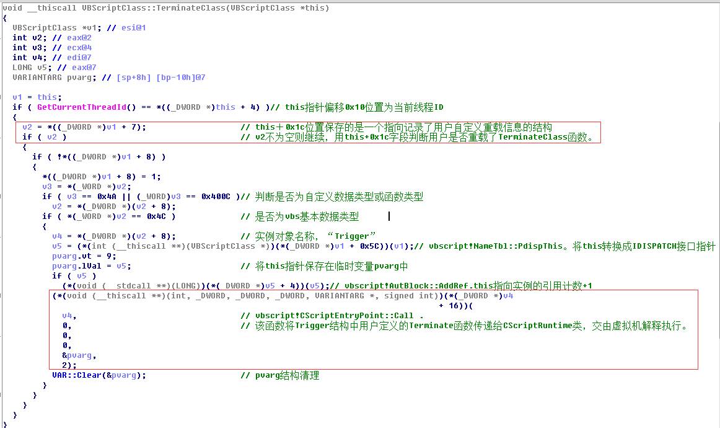The width and height of the screenshot is (720, 428).
Task: Select the 'VARIANTARG pvarg;' declaration line
Action: [x=109, y=78]
